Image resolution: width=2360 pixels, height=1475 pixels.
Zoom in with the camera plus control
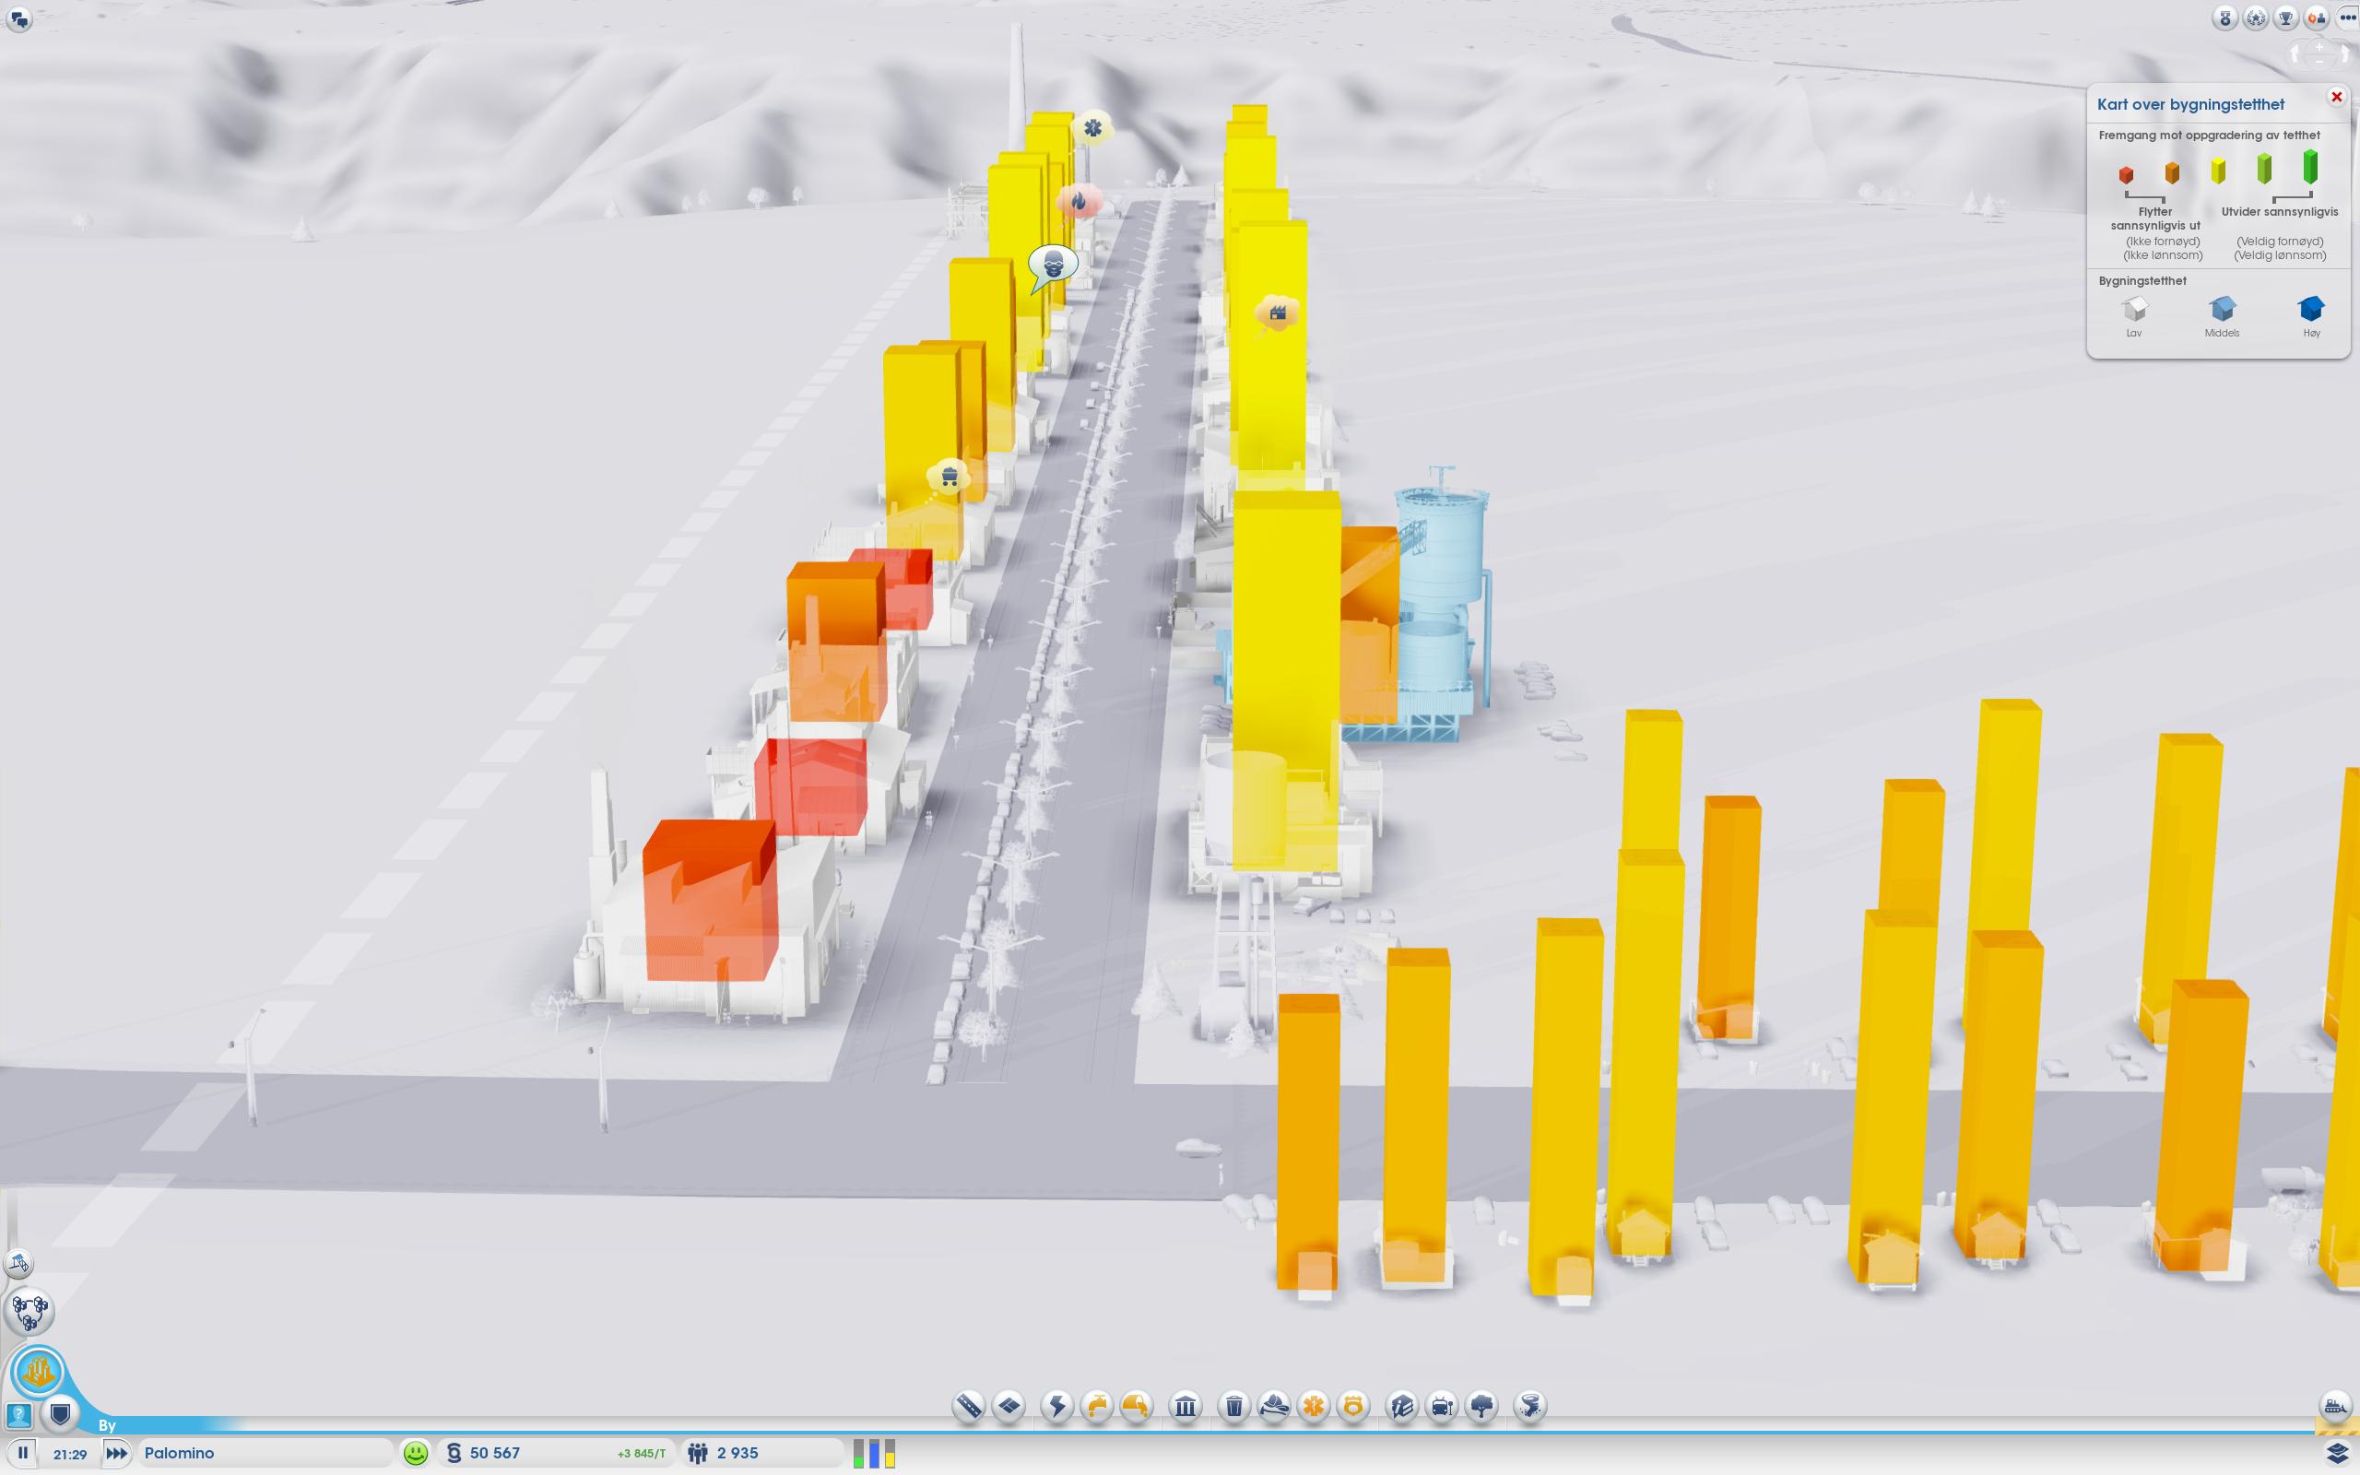(x=2320, y=46)
